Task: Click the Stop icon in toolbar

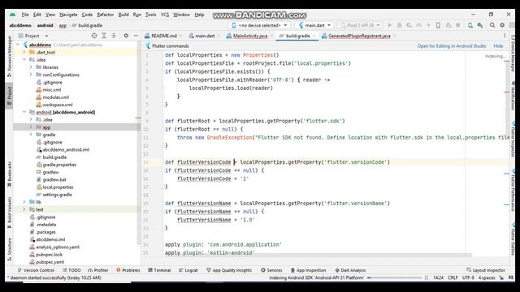Action: click(x=458, y=25)
